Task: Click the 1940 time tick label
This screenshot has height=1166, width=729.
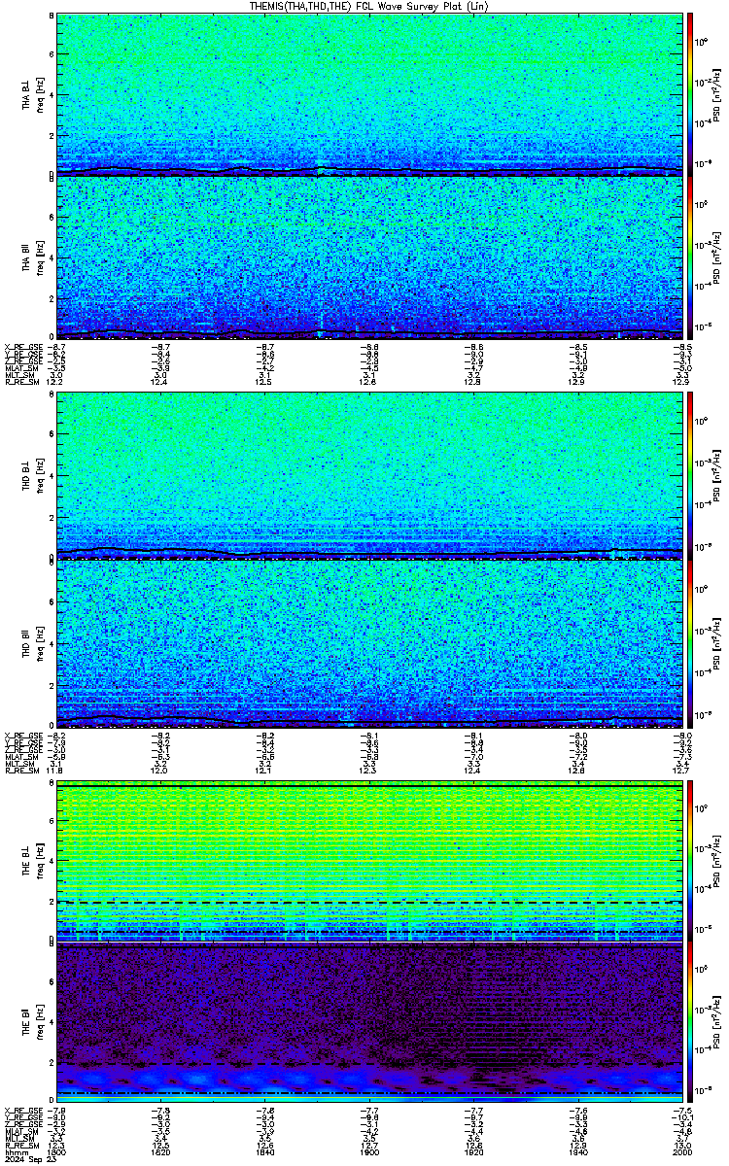Action: 576,1153
